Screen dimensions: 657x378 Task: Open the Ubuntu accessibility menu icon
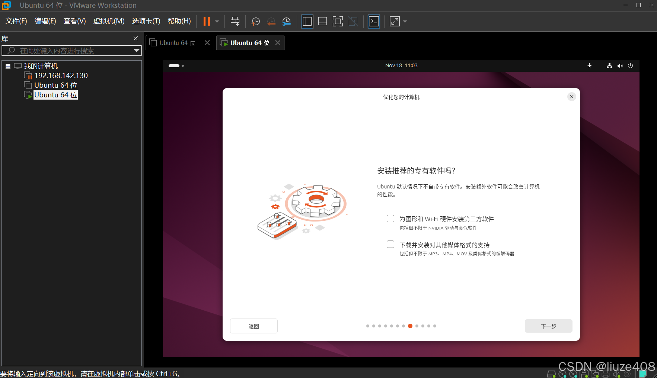[590, 66]
